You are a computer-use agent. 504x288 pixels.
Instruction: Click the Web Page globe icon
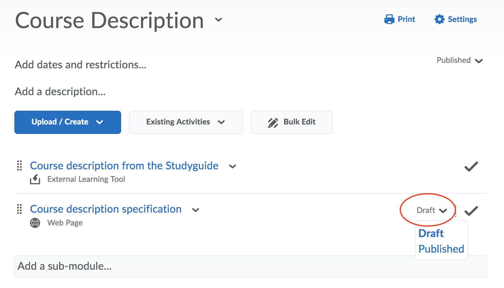pos(35,223)
